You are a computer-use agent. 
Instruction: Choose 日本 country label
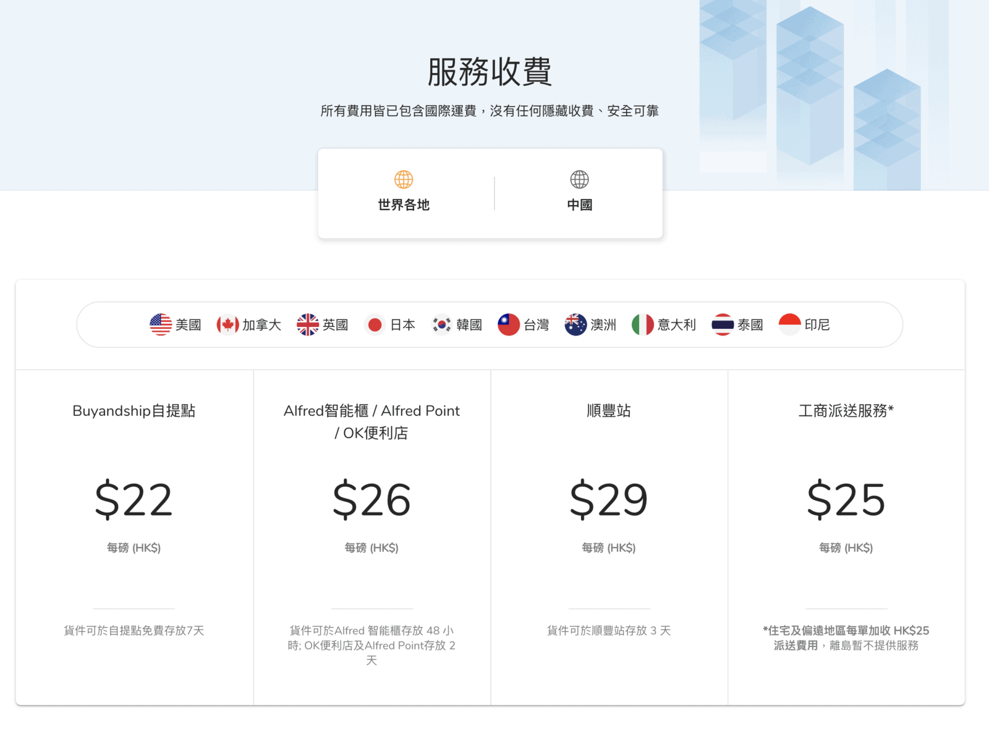(x=403, y=324)
